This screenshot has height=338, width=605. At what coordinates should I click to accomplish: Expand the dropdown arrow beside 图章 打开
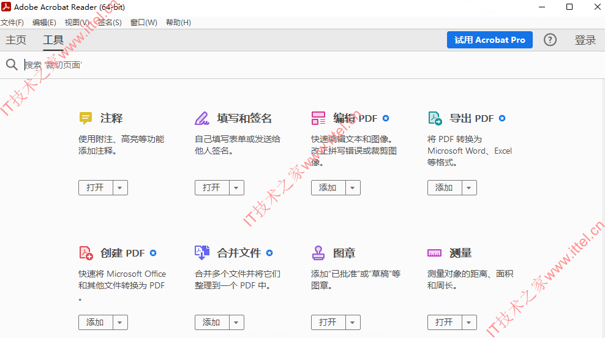click(353, 323)
